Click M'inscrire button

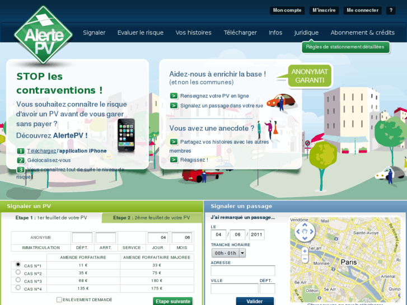point(324,11)
